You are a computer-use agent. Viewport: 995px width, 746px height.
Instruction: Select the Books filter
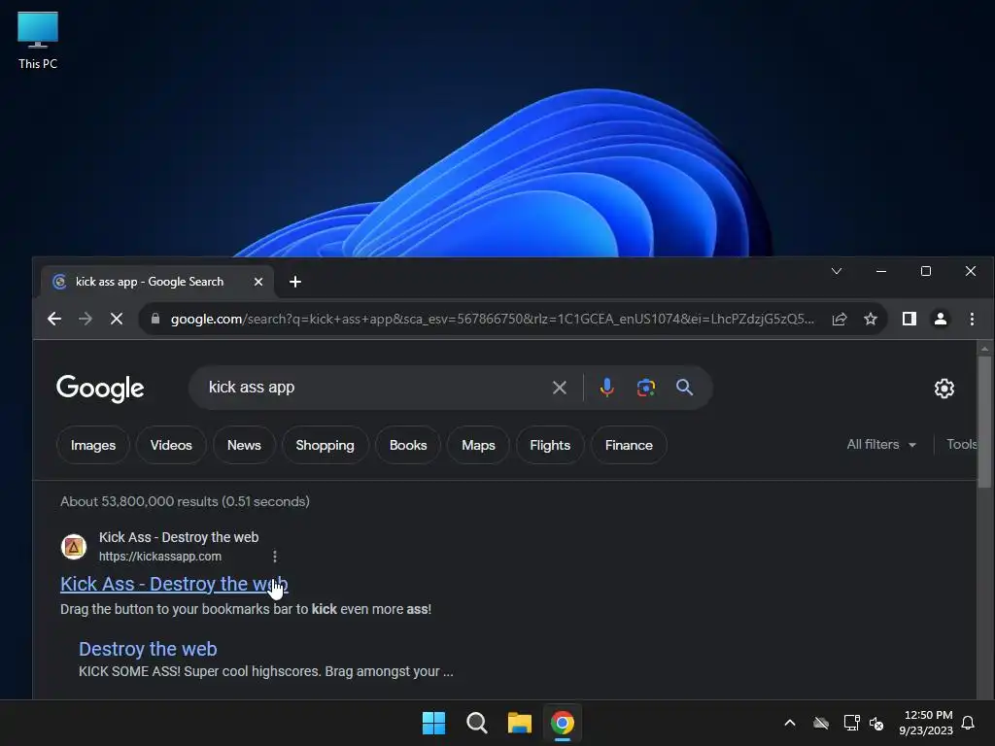(x=408, y=445)
